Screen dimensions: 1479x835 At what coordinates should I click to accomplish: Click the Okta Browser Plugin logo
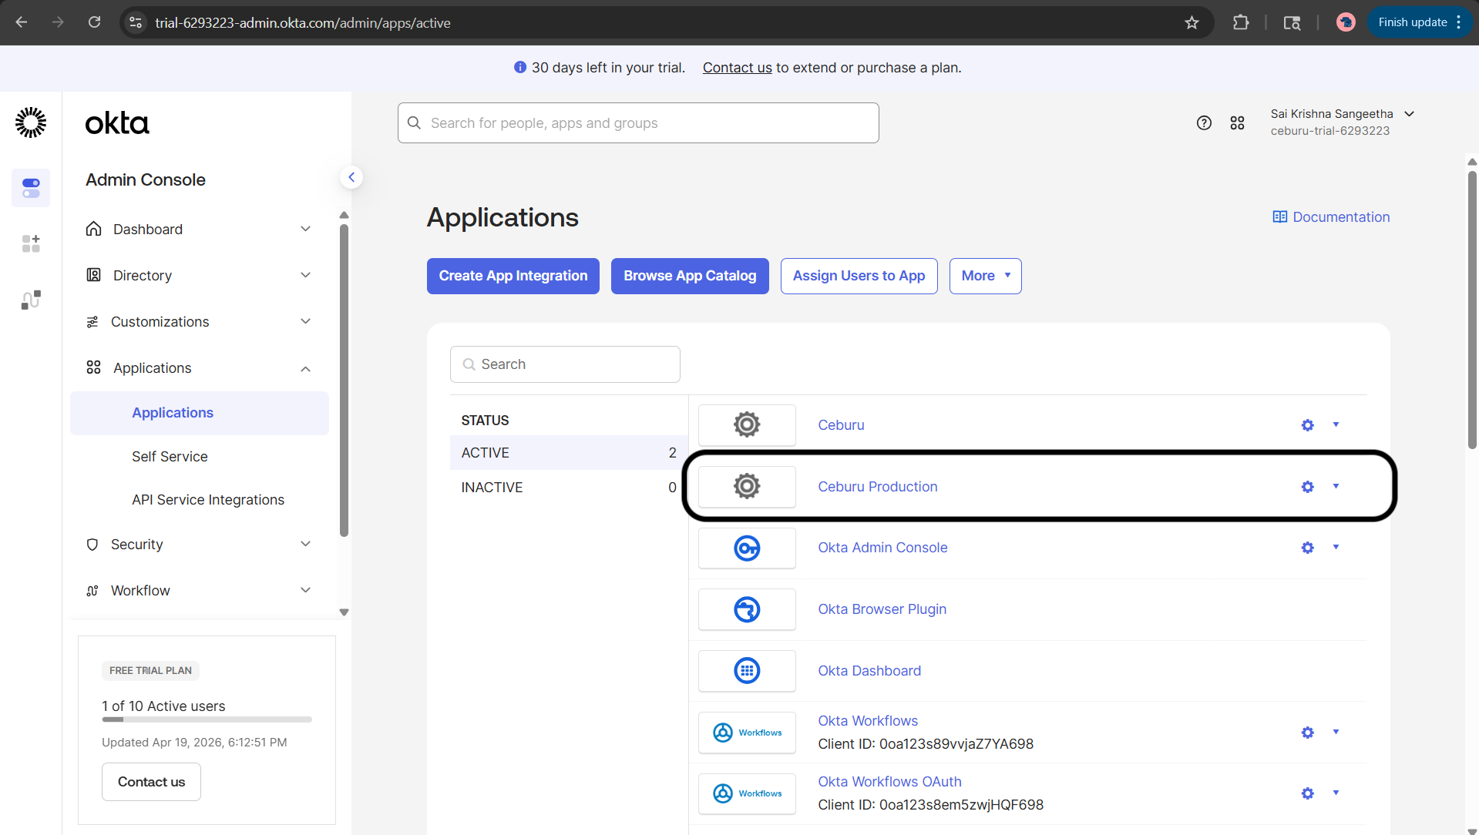coord(747,609)
